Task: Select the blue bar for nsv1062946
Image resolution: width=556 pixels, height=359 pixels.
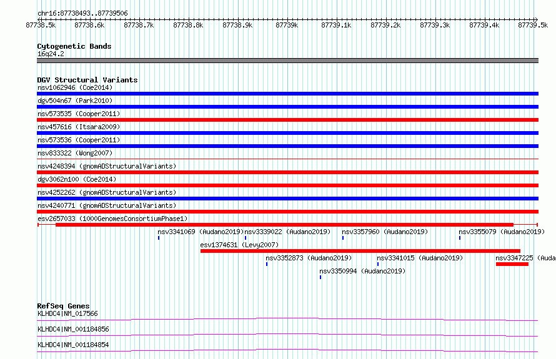Action: (287, 94)
